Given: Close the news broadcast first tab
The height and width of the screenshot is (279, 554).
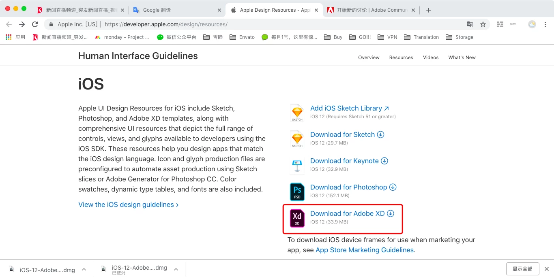Looking at the screenshot, I should [122, 10].
